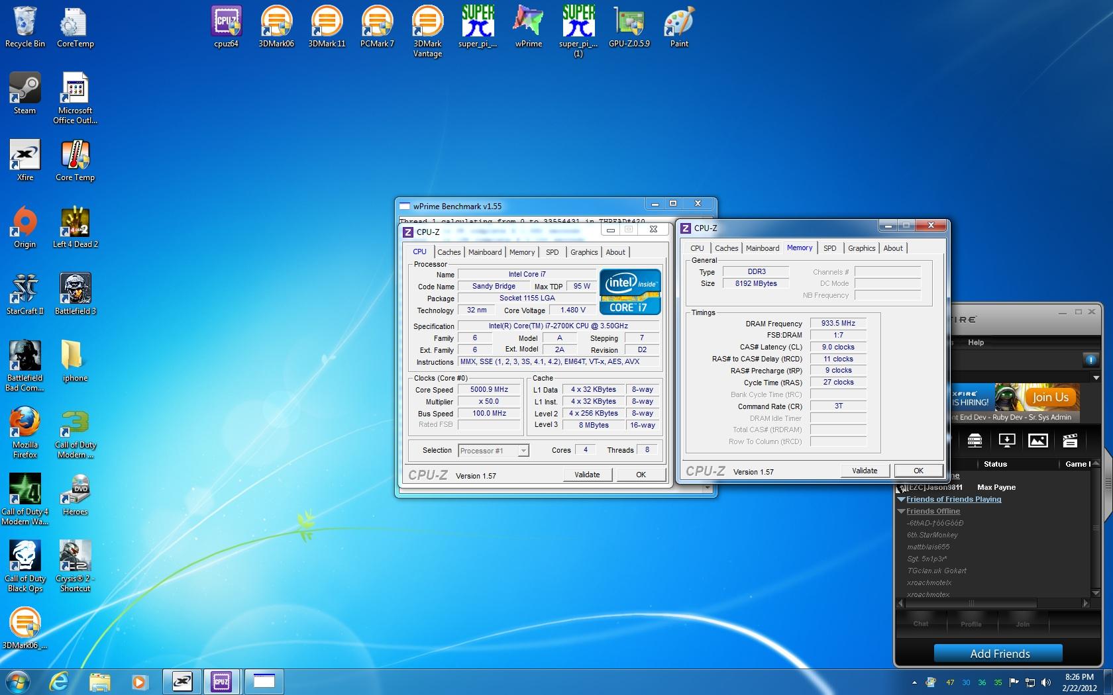Switch to Caches tab in left CPU-Z
This screenshot has width=1113, height=695.
(x=449, y=252)
